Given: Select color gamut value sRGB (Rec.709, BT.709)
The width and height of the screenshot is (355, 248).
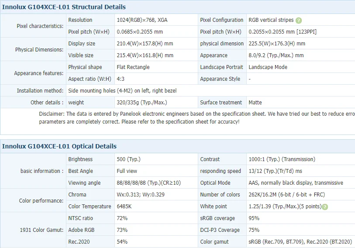Looking at the screenshot, I should 300,241.
